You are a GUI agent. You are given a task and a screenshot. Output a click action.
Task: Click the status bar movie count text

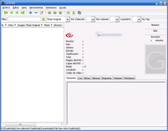click(x=41, y=128)
